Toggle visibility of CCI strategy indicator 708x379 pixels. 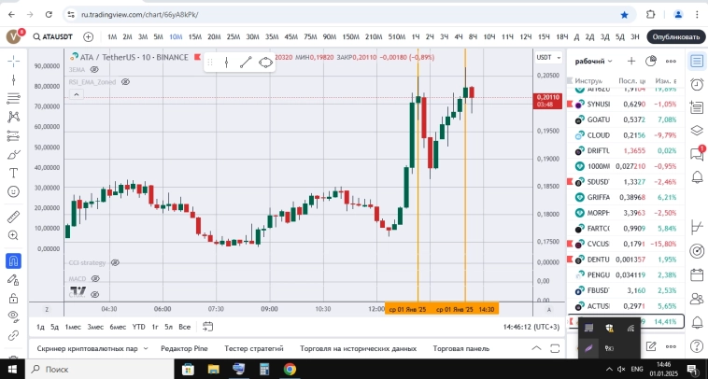[x=115, y=262]
